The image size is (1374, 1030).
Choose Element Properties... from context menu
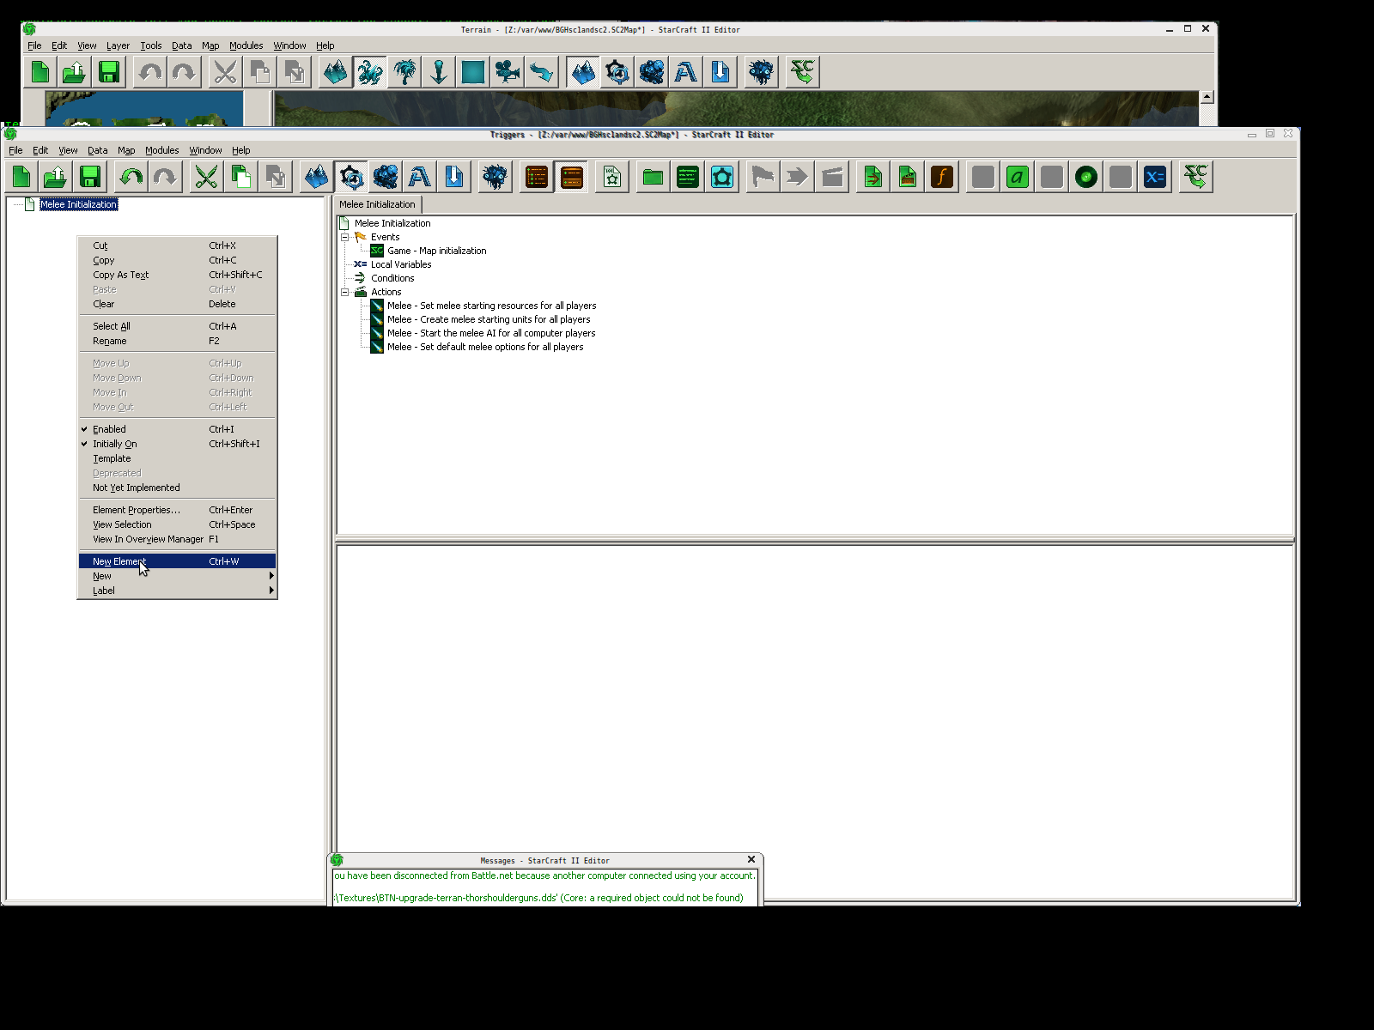point(177,510)
